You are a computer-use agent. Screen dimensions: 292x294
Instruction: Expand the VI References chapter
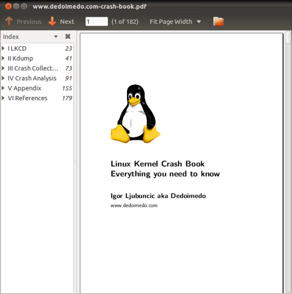(x=3, y=98)
